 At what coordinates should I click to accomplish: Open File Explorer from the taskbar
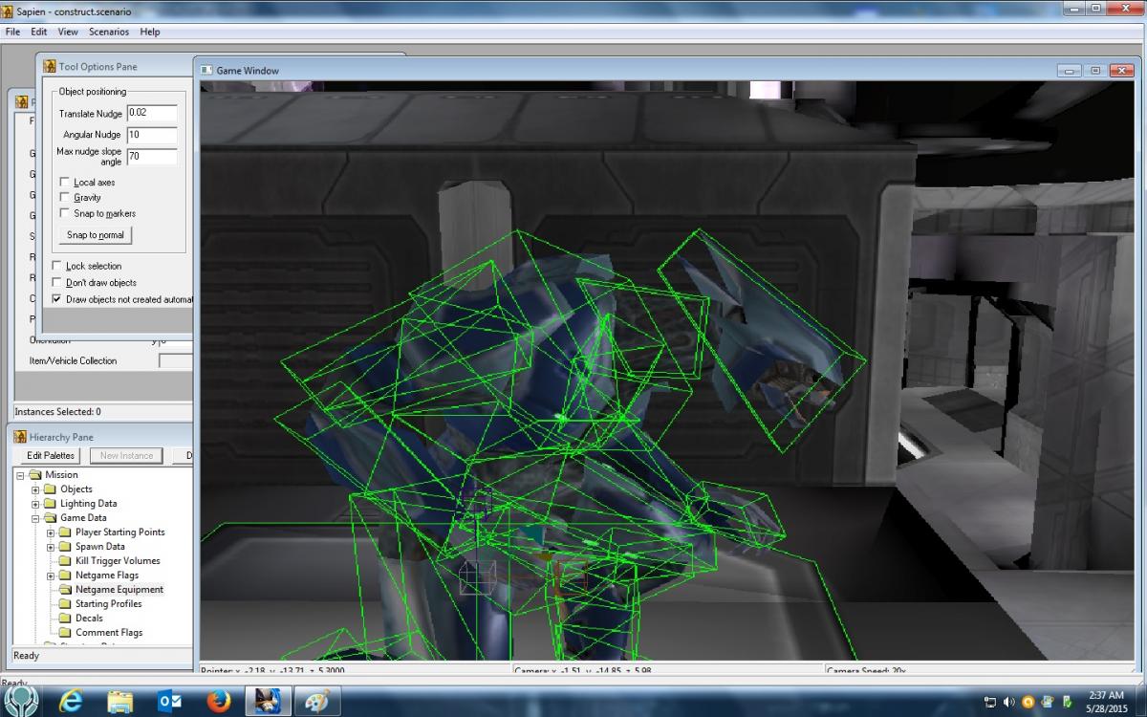pos(120,702)
